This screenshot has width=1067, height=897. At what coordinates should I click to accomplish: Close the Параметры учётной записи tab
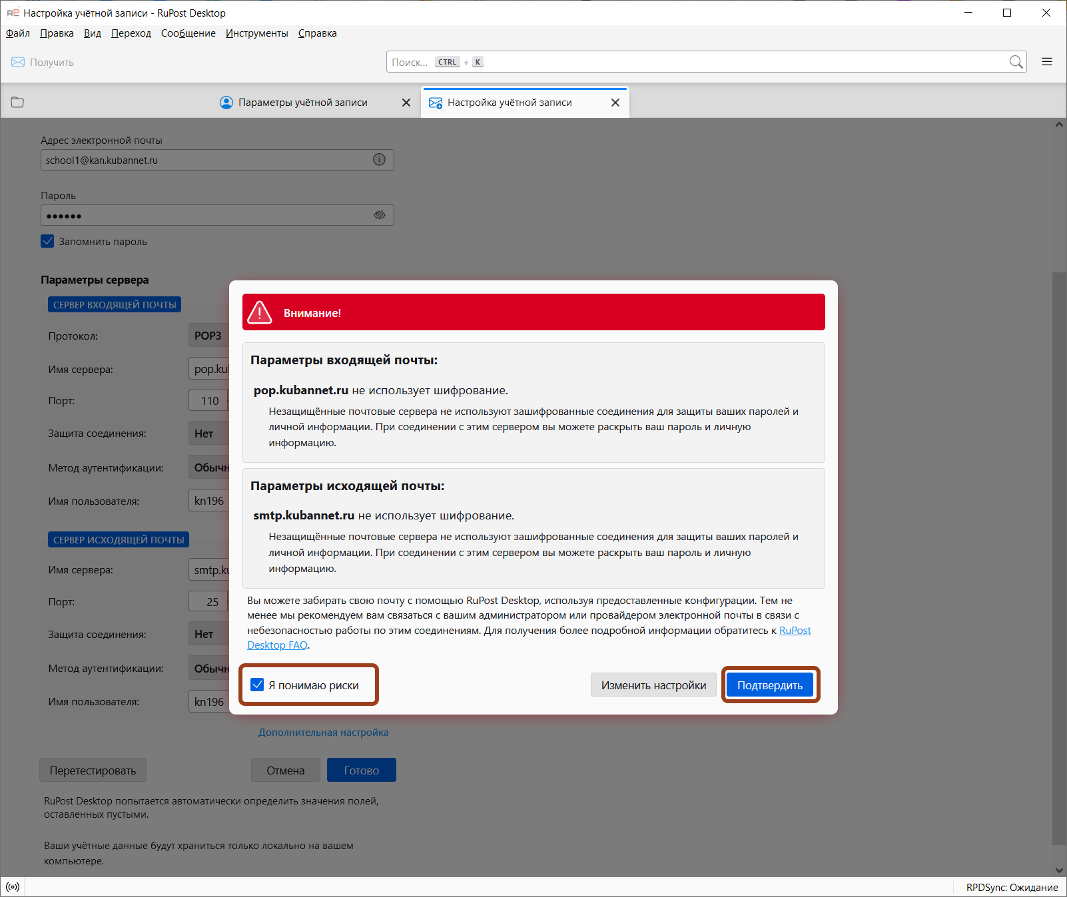click(406, 103)
